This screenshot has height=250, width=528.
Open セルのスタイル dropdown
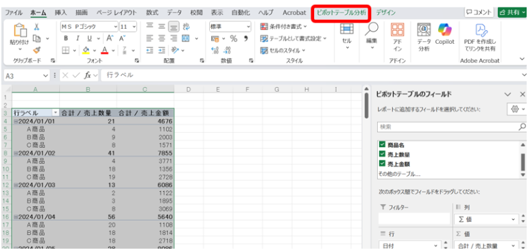(283, 51)
